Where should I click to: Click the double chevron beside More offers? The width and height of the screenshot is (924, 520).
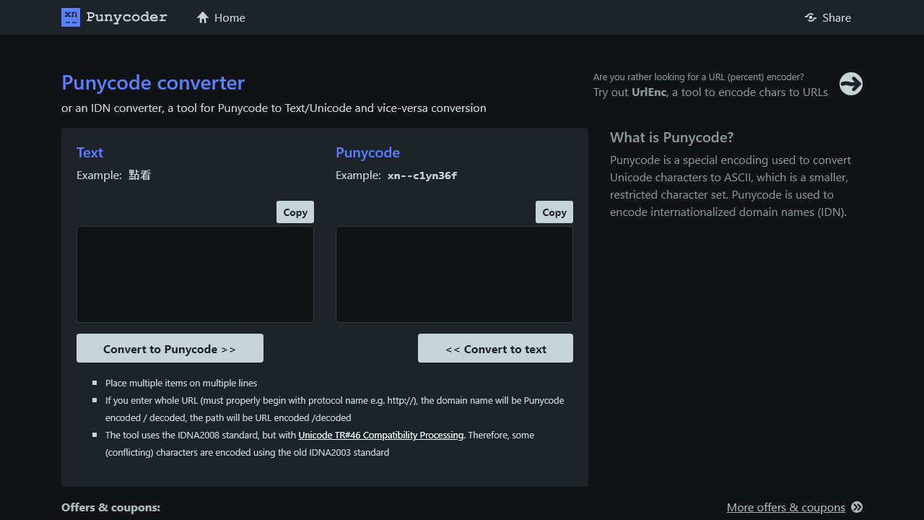[857, 507]
